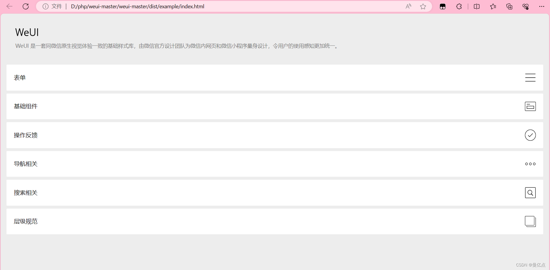Click the WeUI description paragraph text
This screenshot has height=270, width=550.
click(177, 46)
